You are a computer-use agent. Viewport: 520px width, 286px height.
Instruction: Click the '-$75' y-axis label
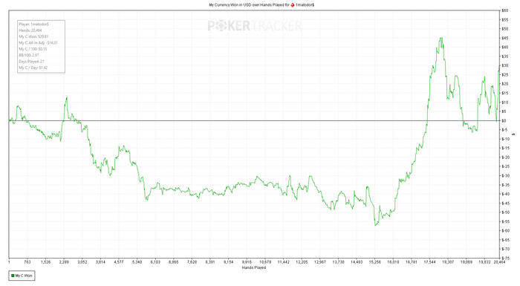pos(505,258)
